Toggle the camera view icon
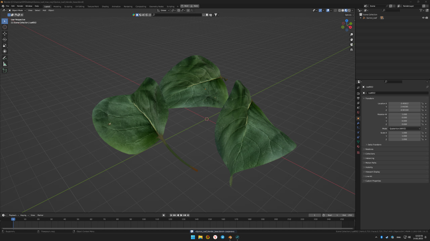This screenshot has width=430, height=241. click(x=351, y=45)
